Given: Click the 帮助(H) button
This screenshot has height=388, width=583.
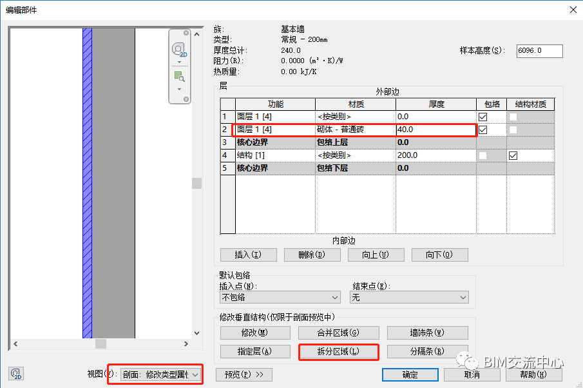Looking at the screenshot, I should tap(533, 374).
